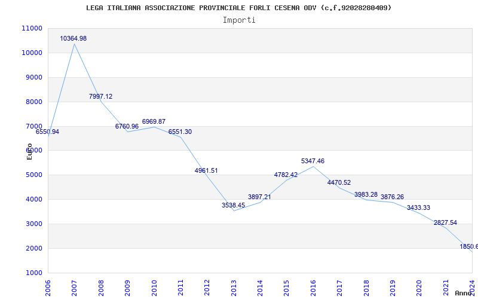
Task: Click the 3433.33 value label
Action: pyautogui.click(x=419, y=208)
